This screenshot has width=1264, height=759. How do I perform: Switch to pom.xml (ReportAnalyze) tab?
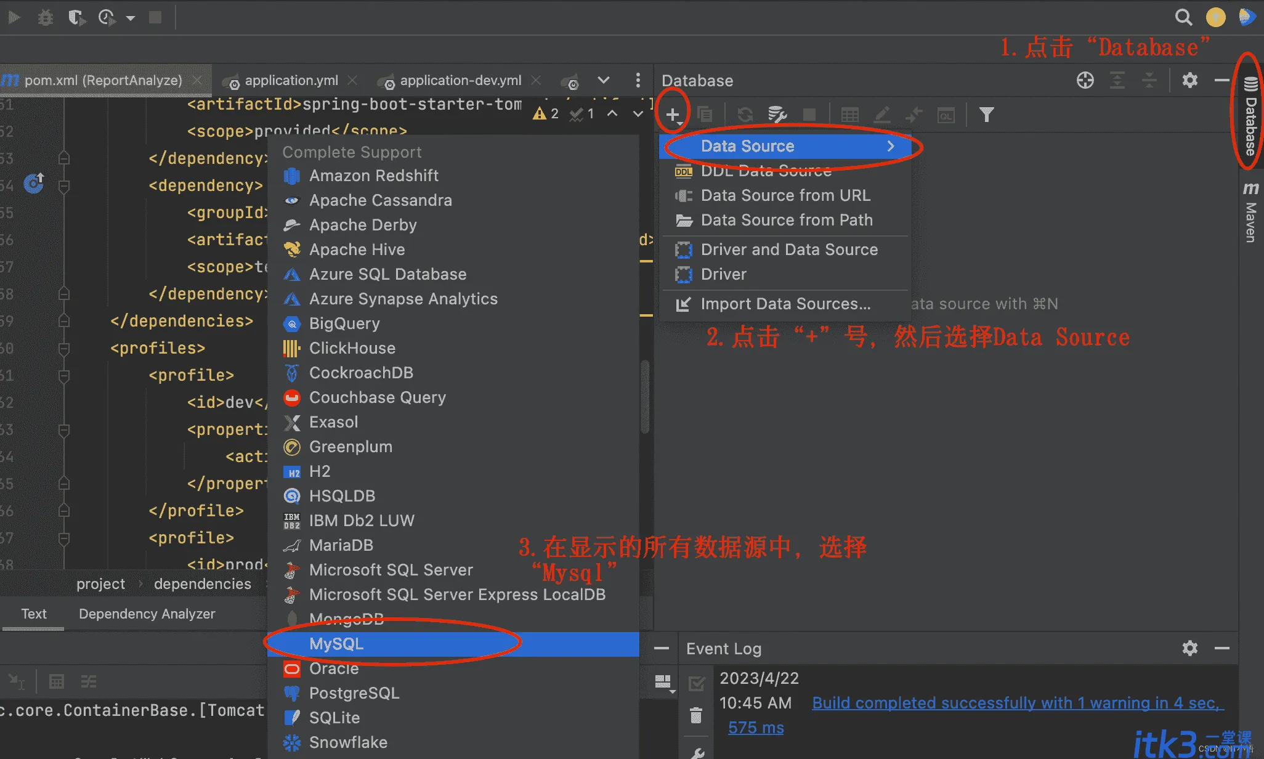click(103, 80)
